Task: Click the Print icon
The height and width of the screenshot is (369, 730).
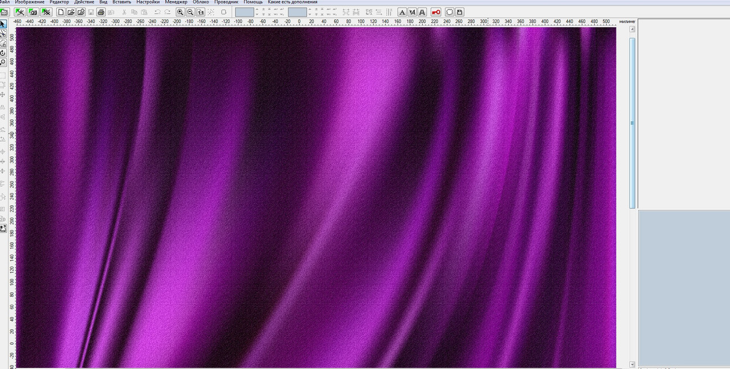Action: tap(101, 12)
